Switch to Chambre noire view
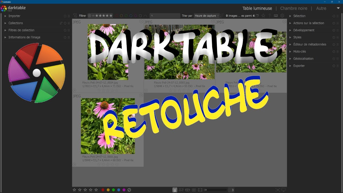The width and height of the screenshot is (343, 193). pyautogui.click(x=294, y=8)
